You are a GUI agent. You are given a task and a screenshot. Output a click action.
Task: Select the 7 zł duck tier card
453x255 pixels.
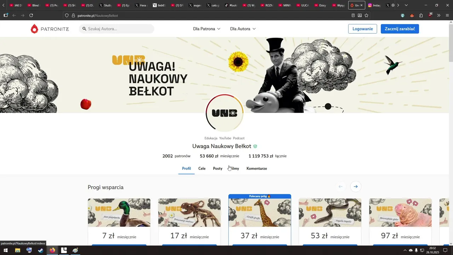(x=119, y=222)
